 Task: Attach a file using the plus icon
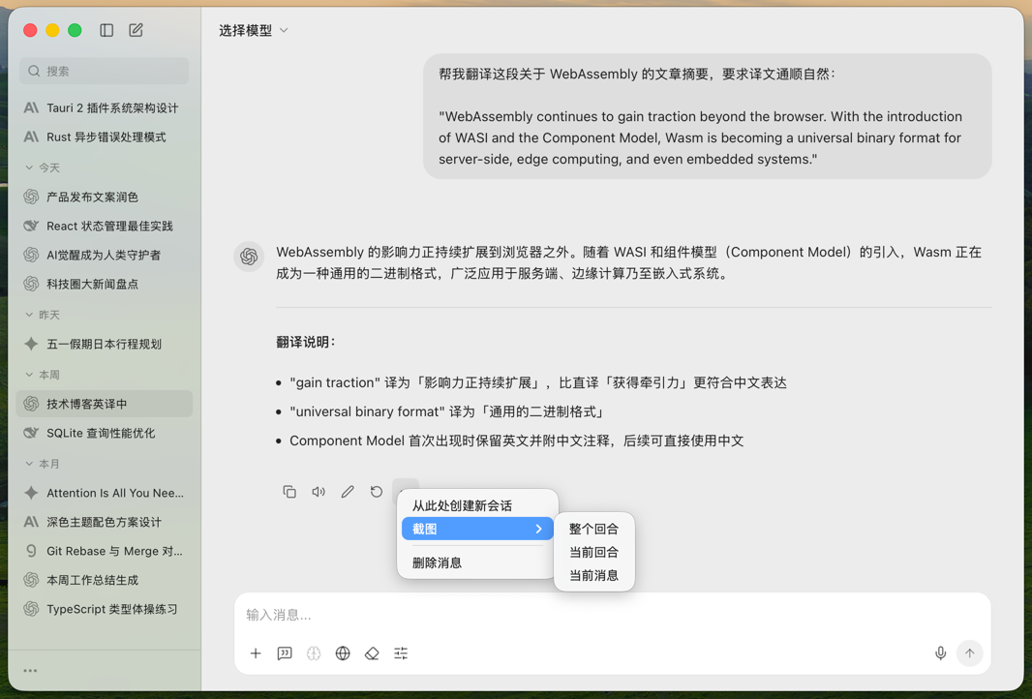[256, 653]
